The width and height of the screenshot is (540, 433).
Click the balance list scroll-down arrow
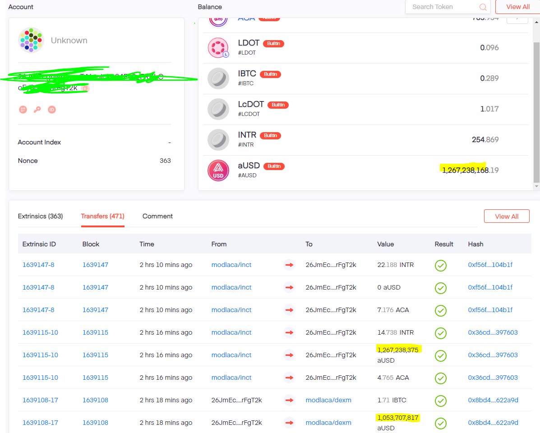point(536,186)
